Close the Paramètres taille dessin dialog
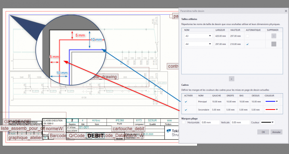 tap(286, 11)
